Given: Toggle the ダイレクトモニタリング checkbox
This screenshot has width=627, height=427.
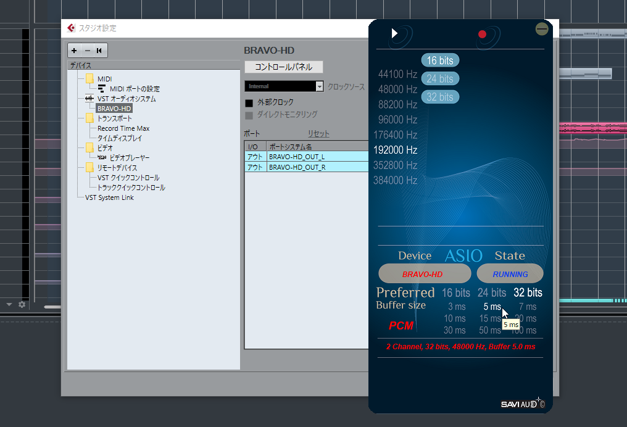Looking at the screenshot, I should [x=249, y=115].
